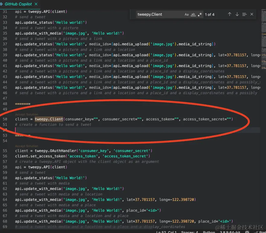Click the '1 of 4' match counter
This screenshot has width=266, height=233.
(x=209, y=14)
